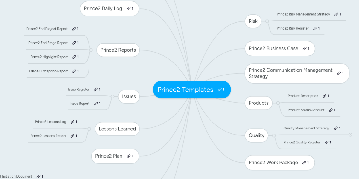The height and width of the screenshot is (179, 359).
Task: Click the link icon on Prince2 Templates
Action: [x=220, y=89]
